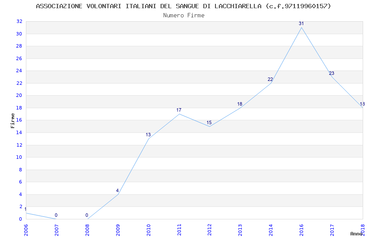
Task: Select the 2006 x-axis year label
Action: pyautogui.click(x=26, y=230)
